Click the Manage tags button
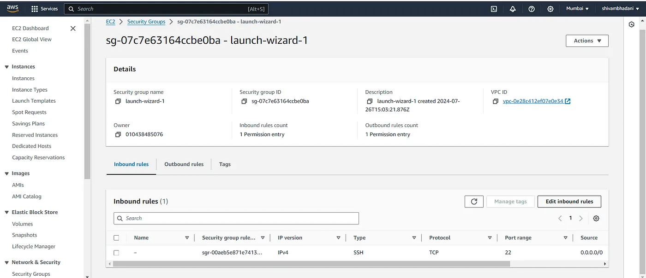 pos(510,202)
